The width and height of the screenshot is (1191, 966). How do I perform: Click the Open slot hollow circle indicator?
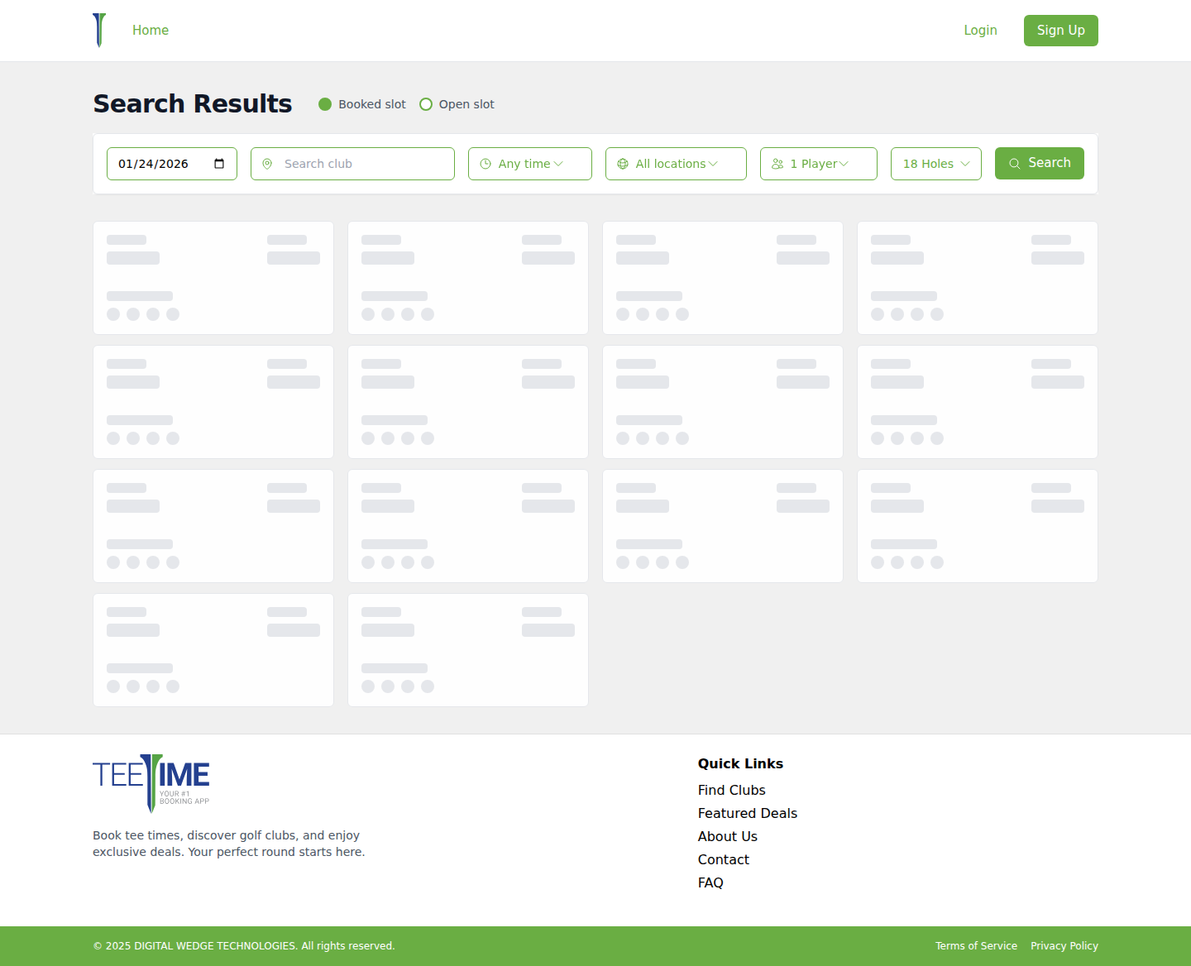(x=426, y=104)
